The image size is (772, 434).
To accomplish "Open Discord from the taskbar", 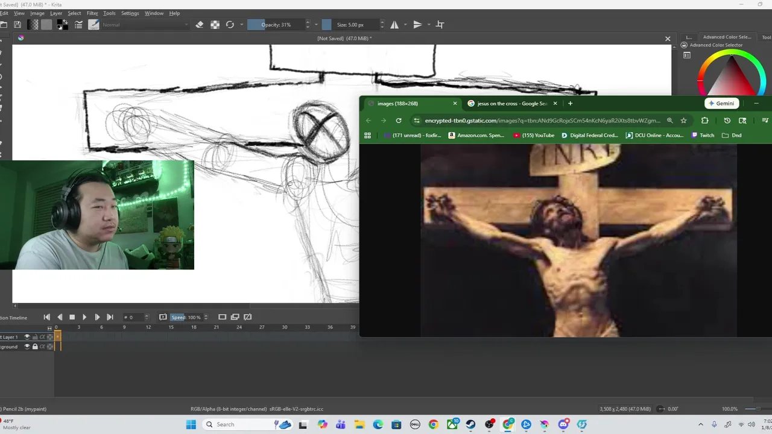I will [563, 424].
